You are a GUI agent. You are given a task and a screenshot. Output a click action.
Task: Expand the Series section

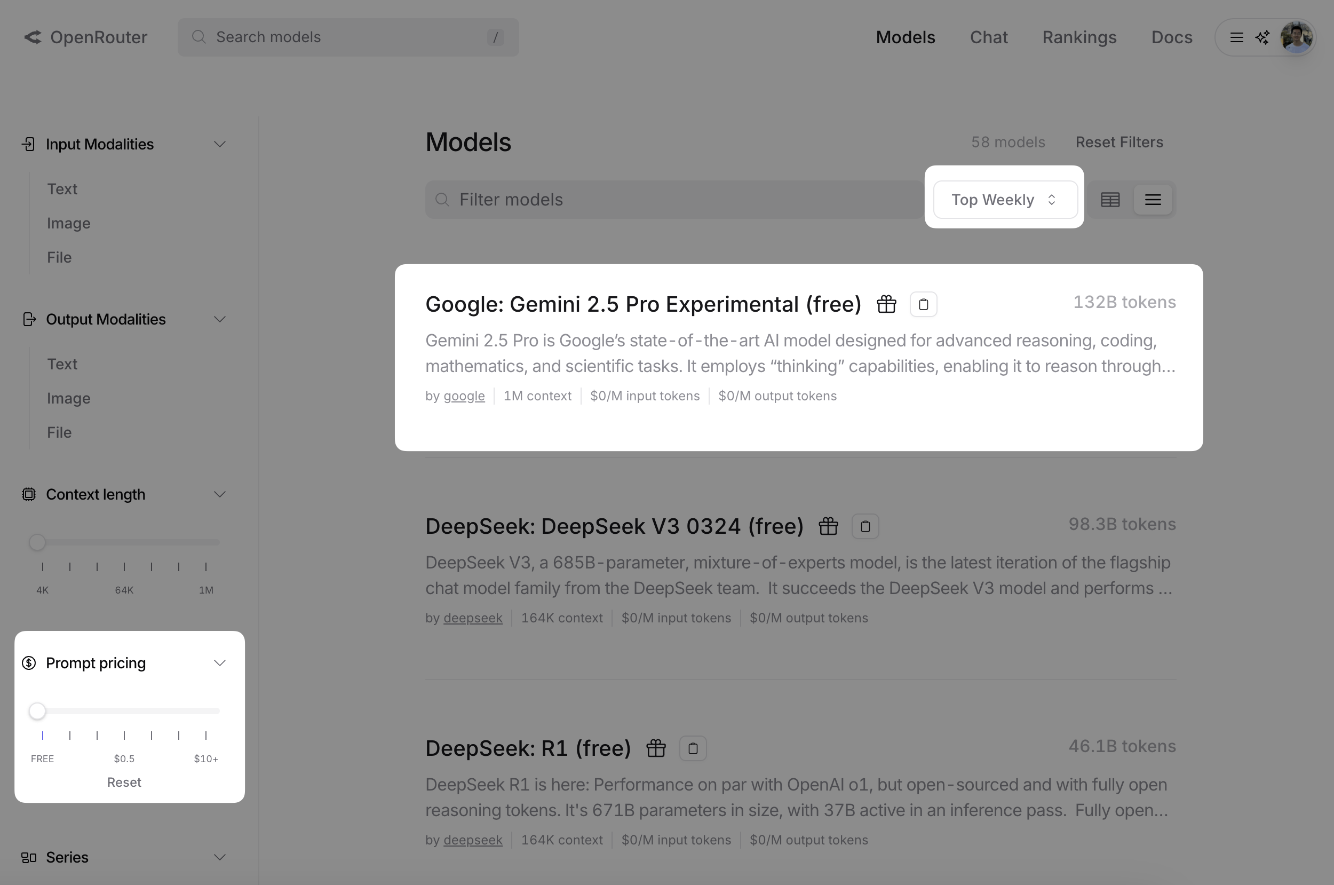[x=220, y=858]
